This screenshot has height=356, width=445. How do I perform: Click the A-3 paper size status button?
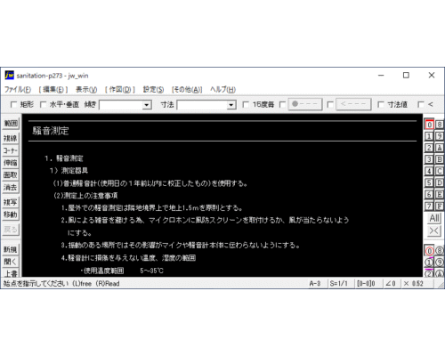pyautogui.click(x=315, y=283)
